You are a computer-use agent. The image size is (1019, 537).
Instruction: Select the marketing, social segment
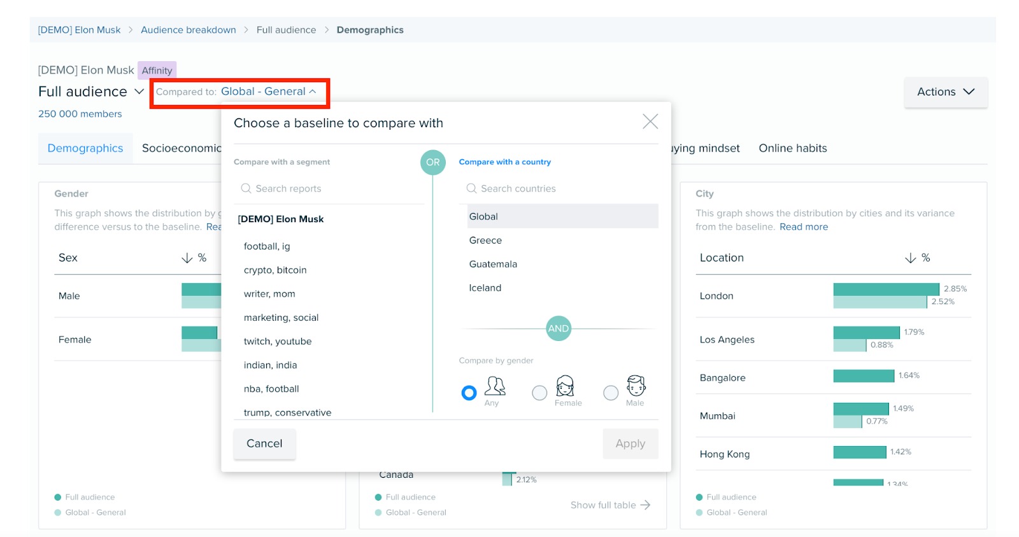coord(281,317)
